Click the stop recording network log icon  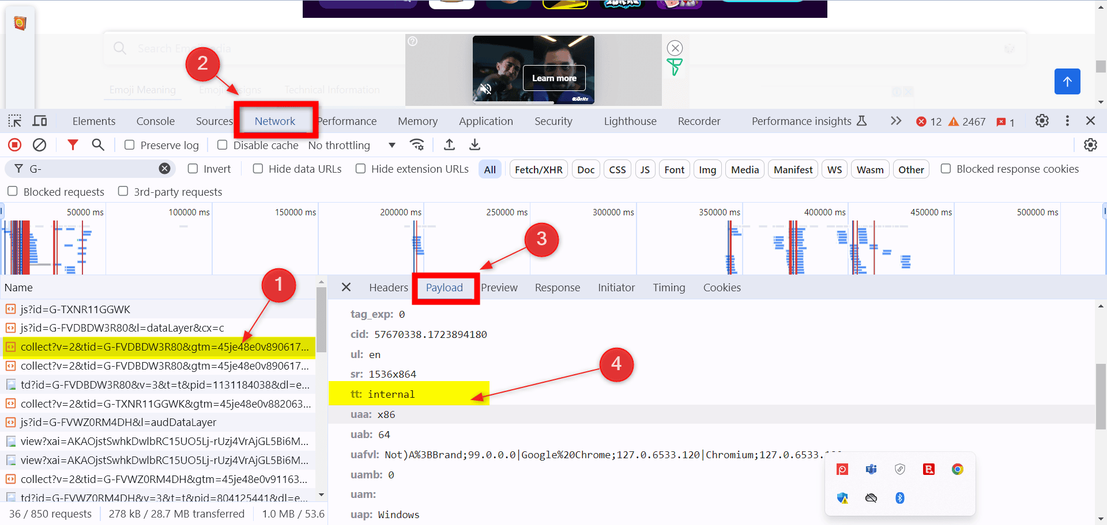coord(15,145)
